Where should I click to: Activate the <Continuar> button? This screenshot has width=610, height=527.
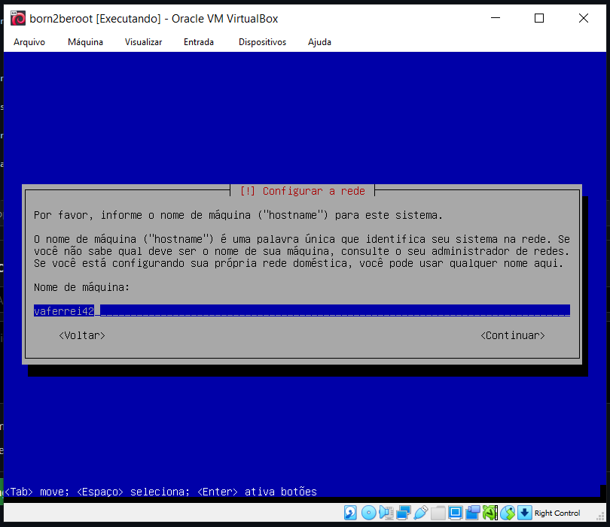[x=513, y=335]
